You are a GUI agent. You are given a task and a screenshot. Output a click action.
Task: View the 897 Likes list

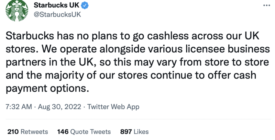[x=134, y=132]
